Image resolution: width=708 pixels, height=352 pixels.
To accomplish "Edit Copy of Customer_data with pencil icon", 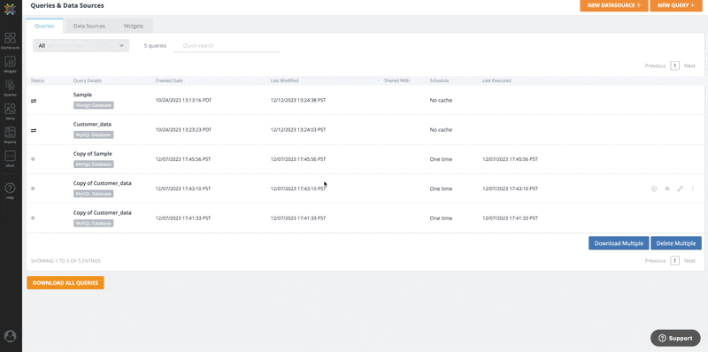I will 680,188.
